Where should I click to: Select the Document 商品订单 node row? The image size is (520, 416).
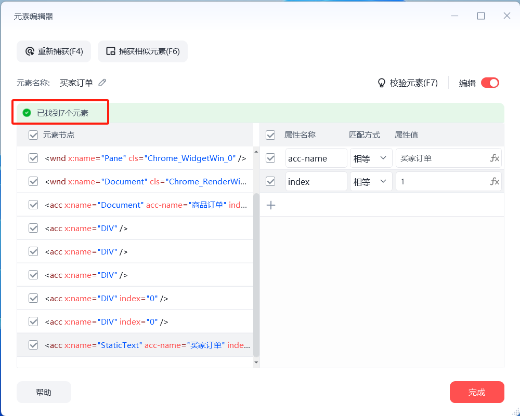click(x=135, y=205)
